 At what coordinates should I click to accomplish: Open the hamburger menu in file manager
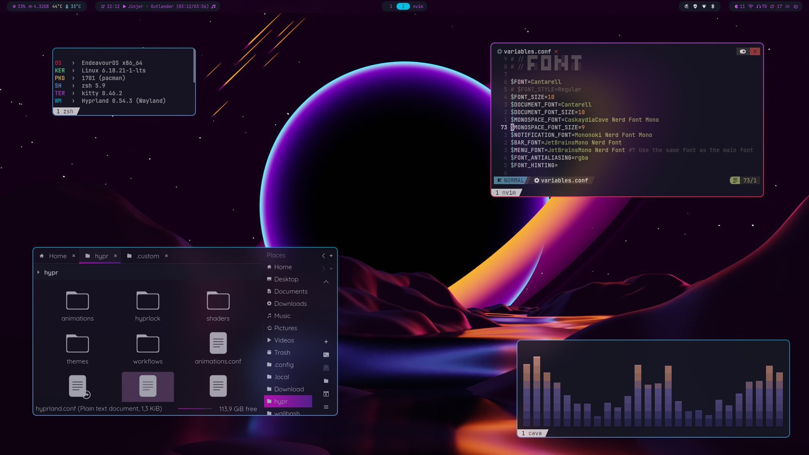[x=326, y=407]
